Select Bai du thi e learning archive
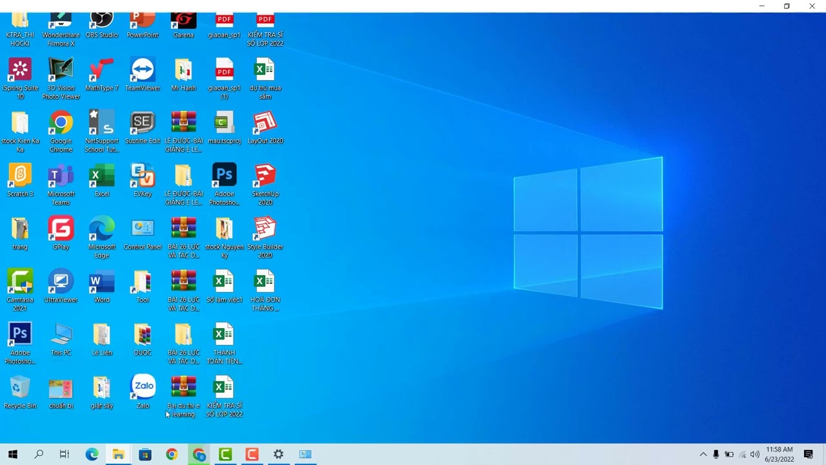The height and width of the screenshot is (465, 826). 183,396
